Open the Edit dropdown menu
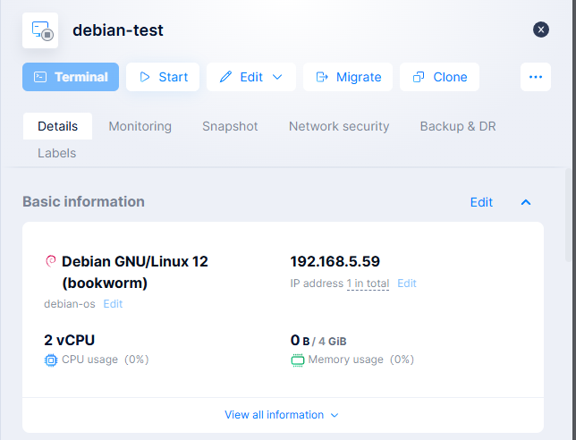Screen dimensions: 576x440 tap(251, 77)
